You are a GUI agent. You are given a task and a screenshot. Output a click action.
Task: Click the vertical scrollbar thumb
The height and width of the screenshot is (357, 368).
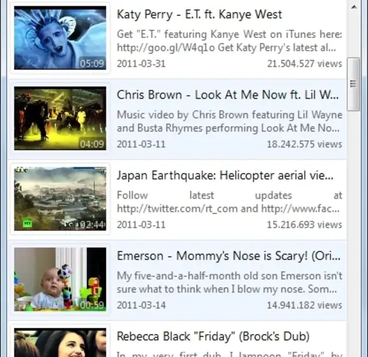coord(354,84)
